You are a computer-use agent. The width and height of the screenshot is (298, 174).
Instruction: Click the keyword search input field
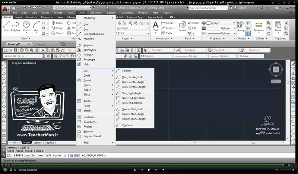pyautogui.click(x=208, y=8)
